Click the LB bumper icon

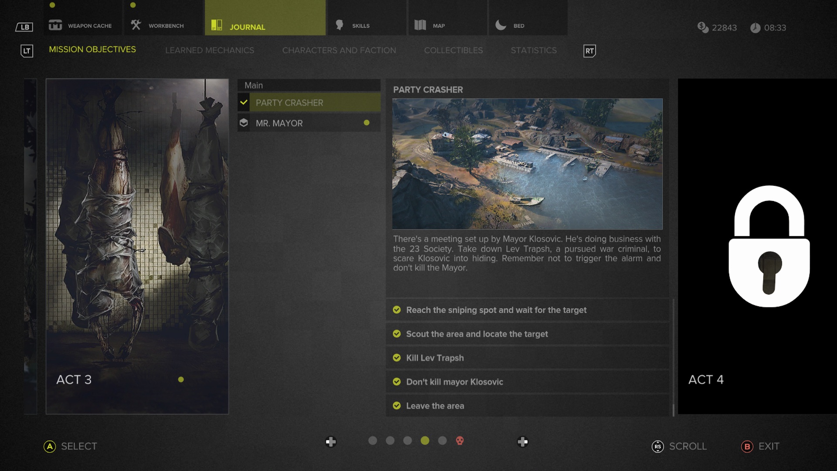coord(24,27)
